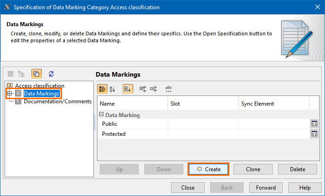Click the Delete button
This screenshot has height=196, width=325.
pyautogui.click(x=297, y=169)
